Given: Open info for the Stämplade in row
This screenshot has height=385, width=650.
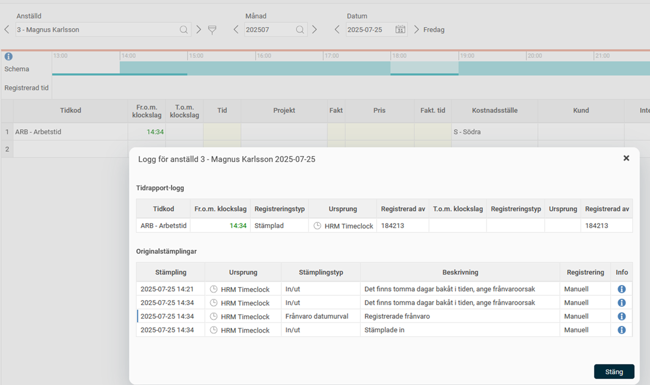Looking at the screenshot, I should point(621,330).
